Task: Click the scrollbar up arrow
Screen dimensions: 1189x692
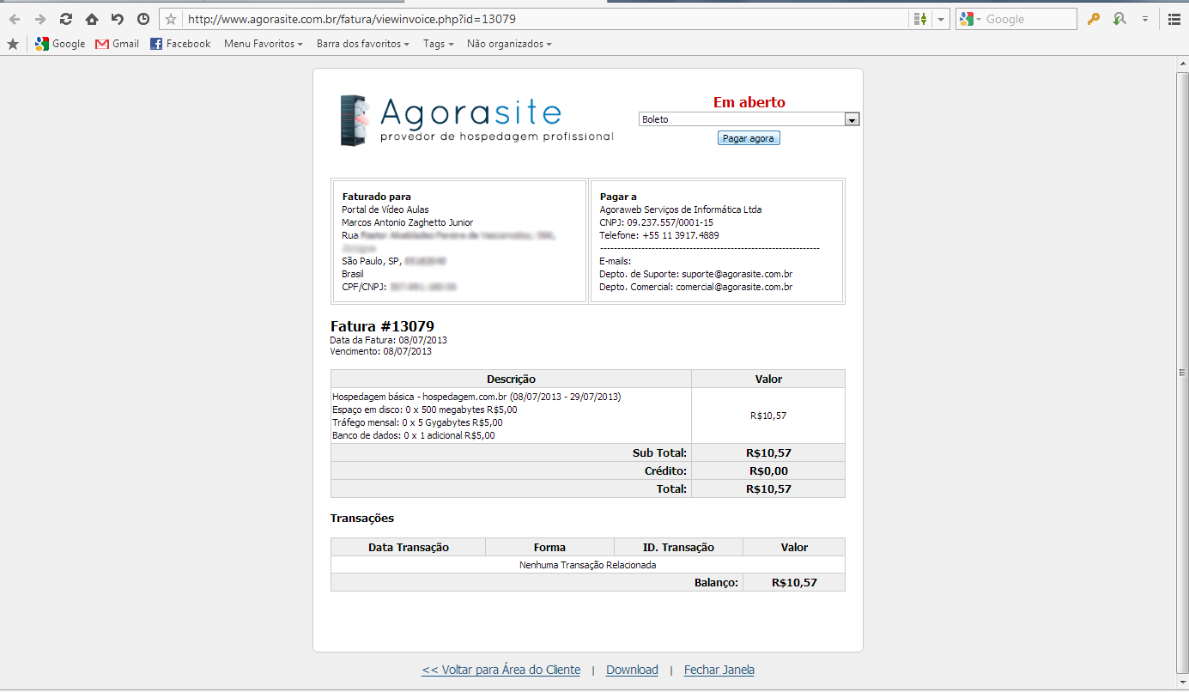Action: pyautogui.click(x=1182, y=64)
